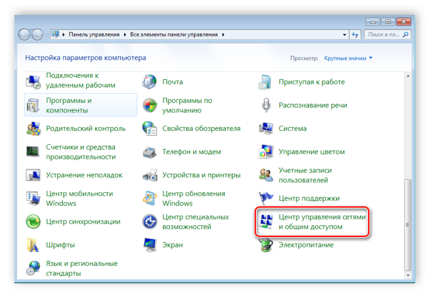Viewport: 430px width, 298px height.
Task: Open the Родительский контроль icon
Action: point(33,129)
